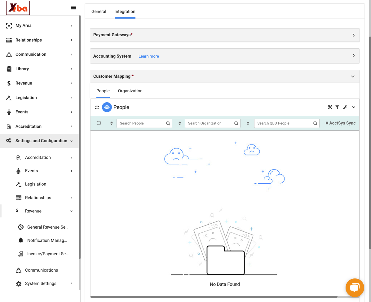The image size is (371, 302).
Task: Click the Library book icon
Action: tap(9, 69)
